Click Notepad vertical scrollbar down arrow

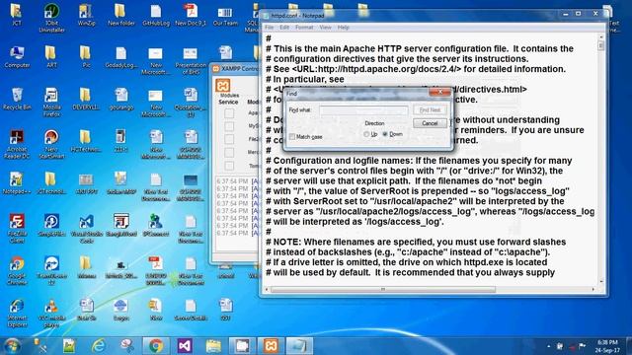601,281
